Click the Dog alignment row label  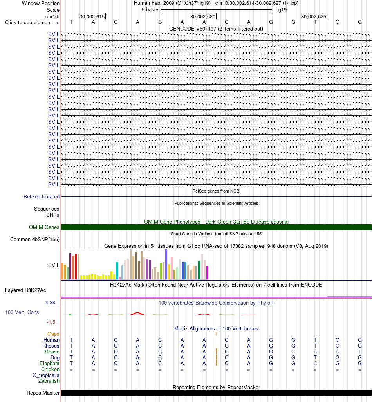tap(55, 358)
